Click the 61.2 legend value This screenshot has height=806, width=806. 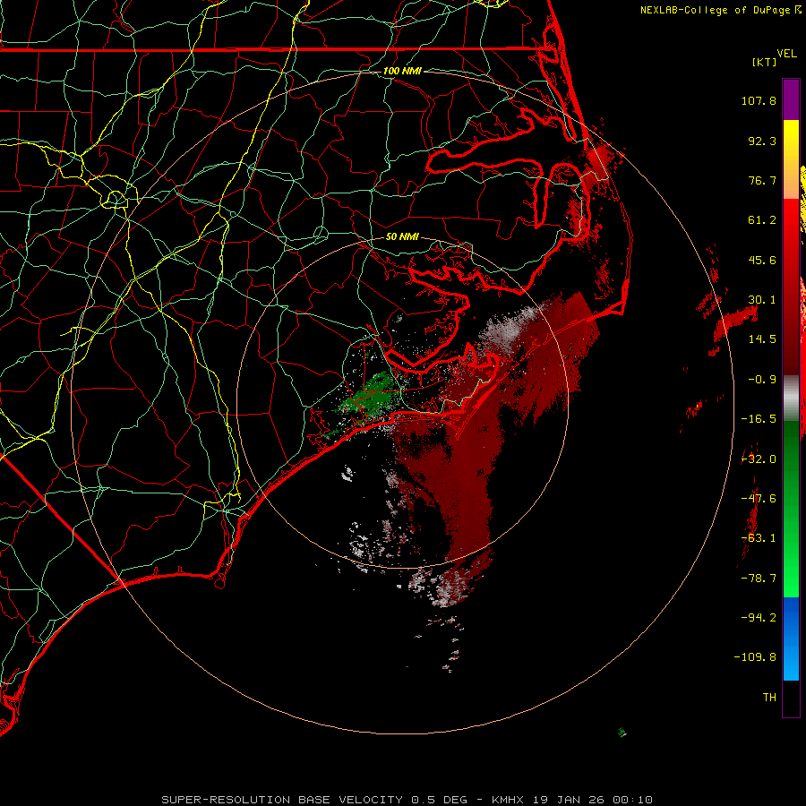coord(762,220)
